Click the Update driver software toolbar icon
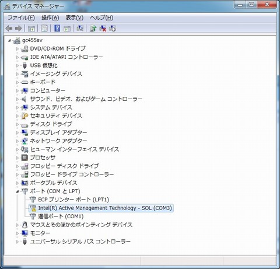The image size is (280, 269). tap(93, 29)
